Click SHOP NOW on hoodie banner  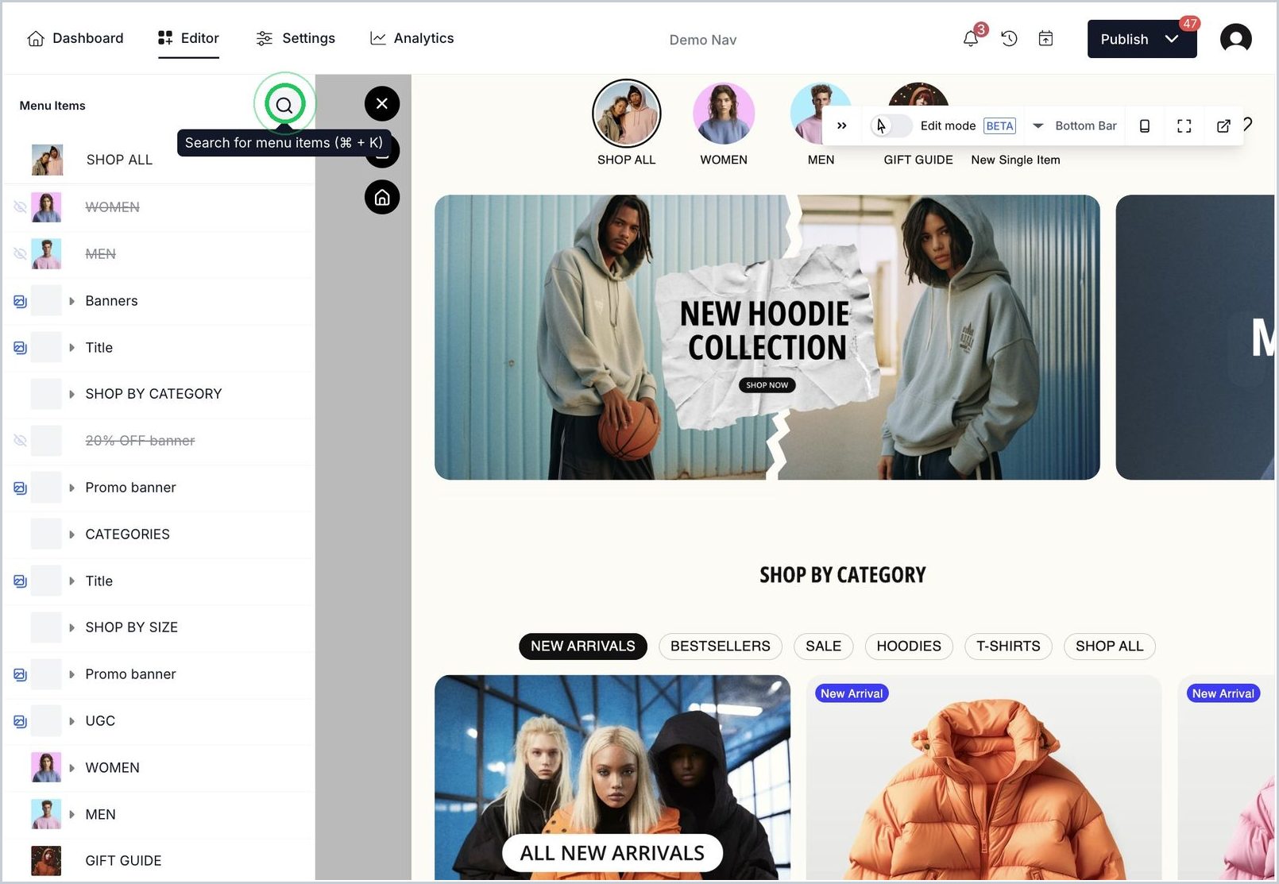pyautogui.click(x=767, y=385)
